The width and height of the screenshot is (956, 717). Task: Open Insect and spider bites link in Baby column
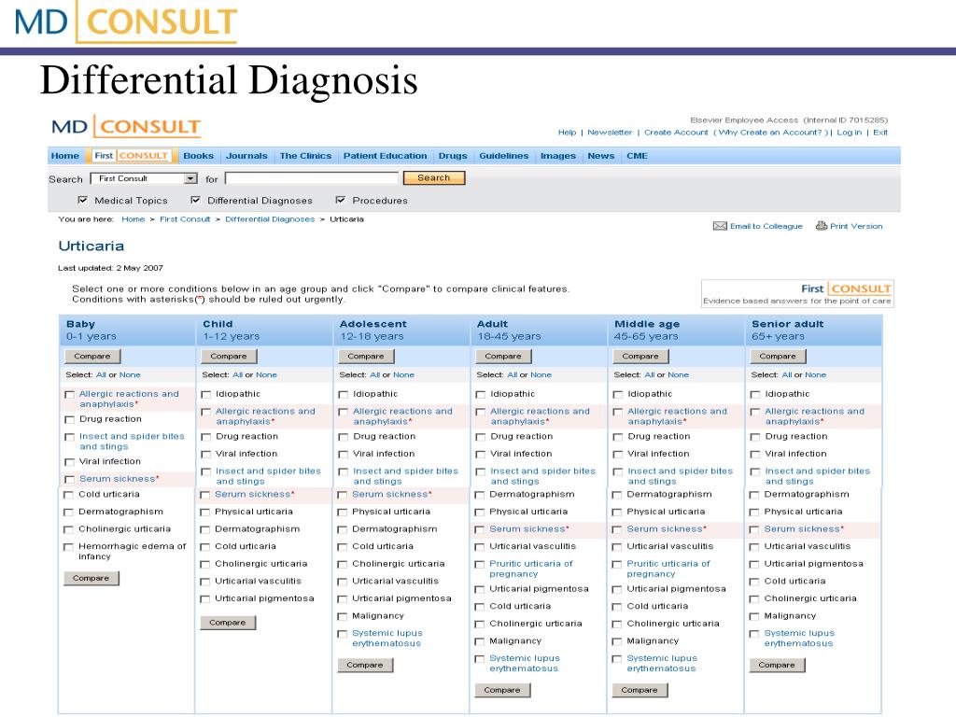132,442
